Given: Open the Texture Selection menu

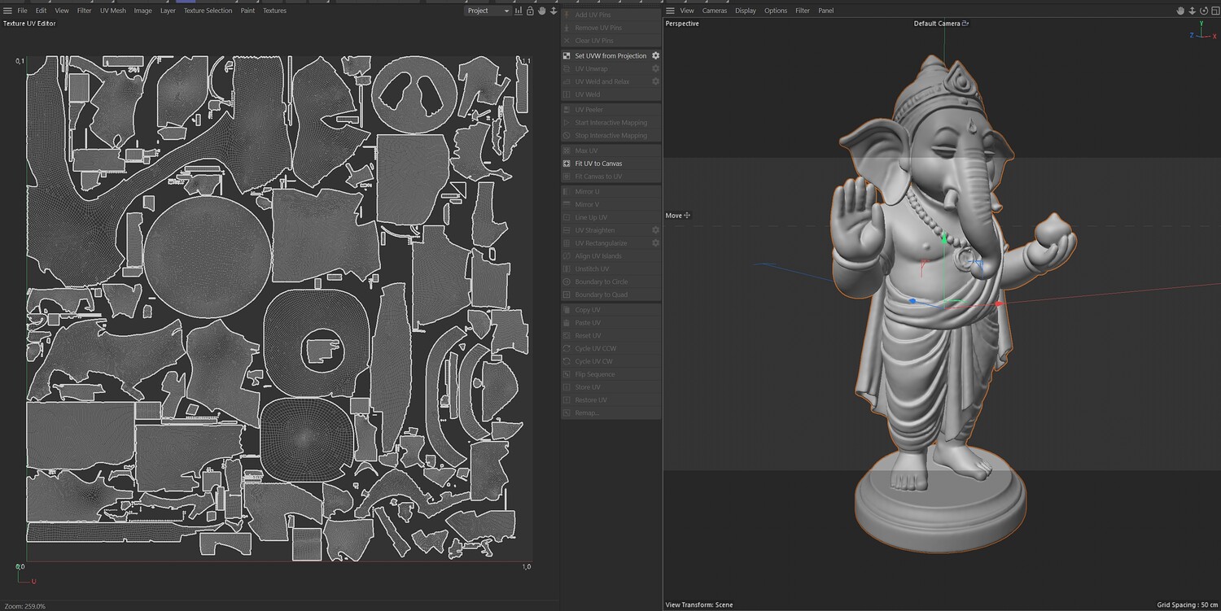Looking at the screenshot, I should 208,11.
